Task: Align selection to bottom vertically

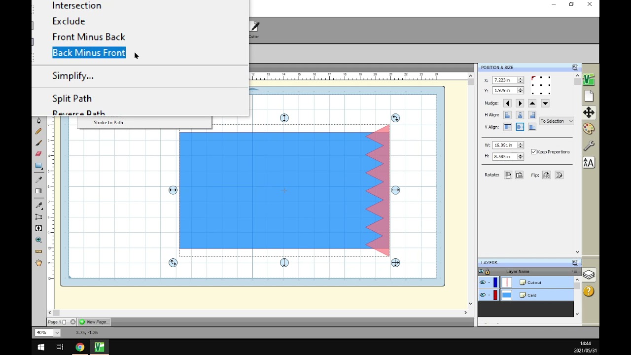Action: click(532, 127)
